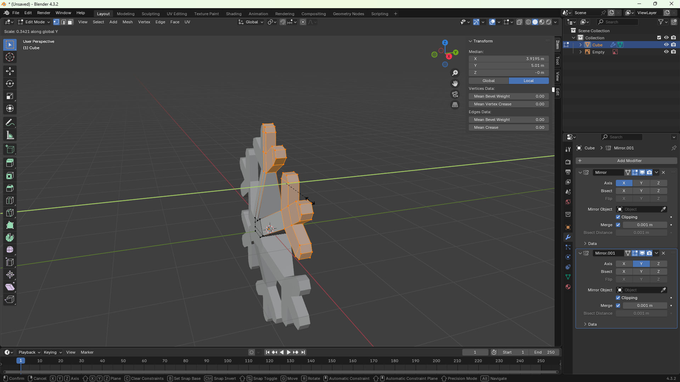This screenshot has height=382, width=680.
Task: Adjust the Mean Vertex Crease slider
Action: (508, 104)
